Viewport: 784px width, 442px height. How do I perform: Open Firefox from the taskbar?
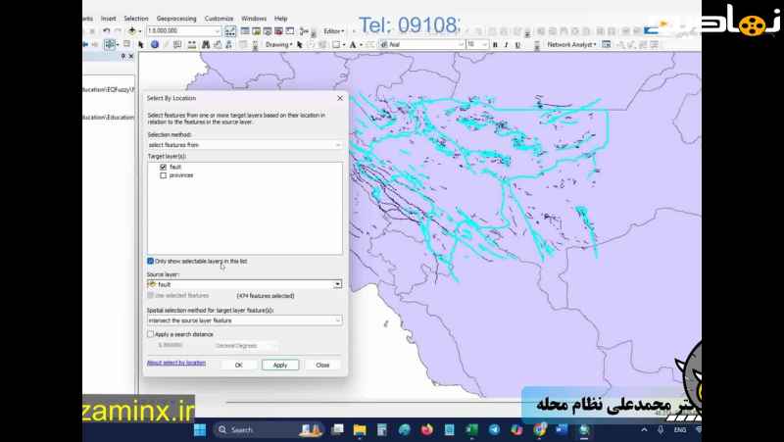tap(426, 430)
